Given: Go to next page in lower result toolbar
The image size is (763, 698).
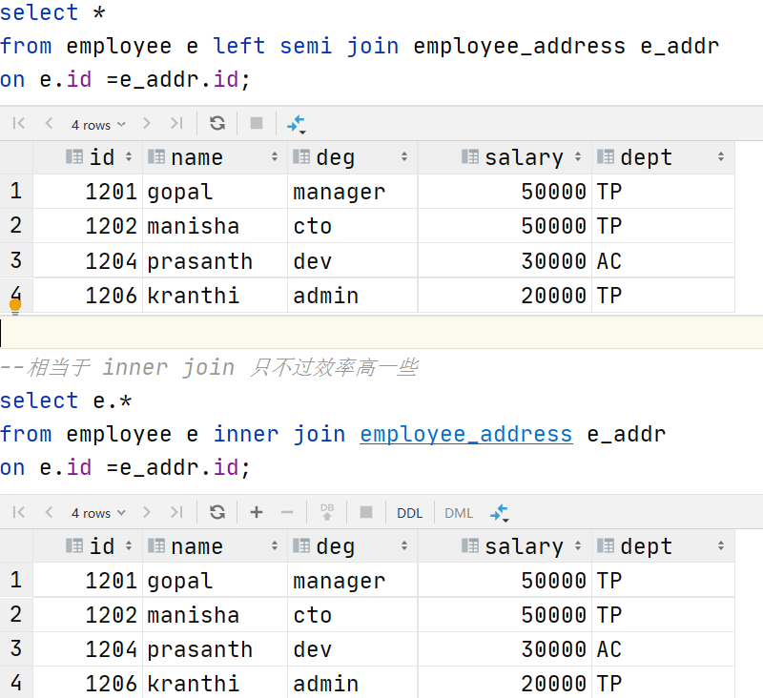Looking at the screenshot, I should (147, 512).
